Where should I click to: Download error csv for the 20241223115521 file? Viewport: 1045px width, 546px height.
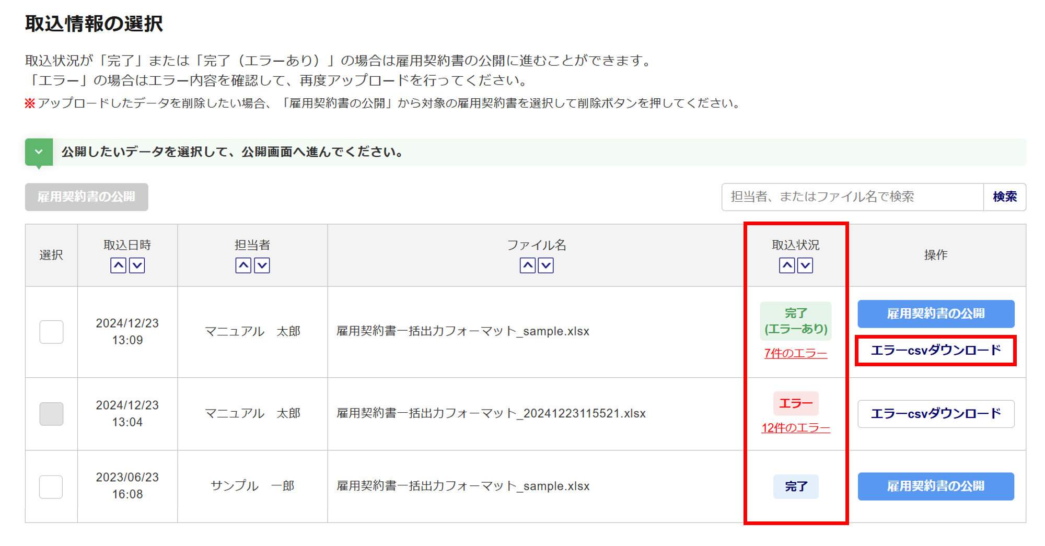coord(935,414)
